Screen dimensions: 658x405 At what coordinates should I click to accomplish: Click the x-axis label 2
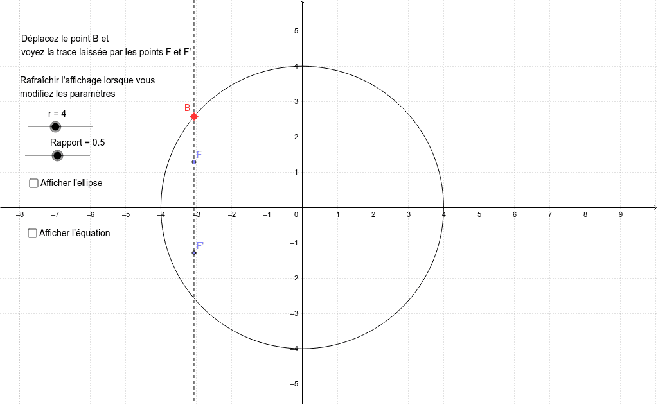click(x=373, y=214)
